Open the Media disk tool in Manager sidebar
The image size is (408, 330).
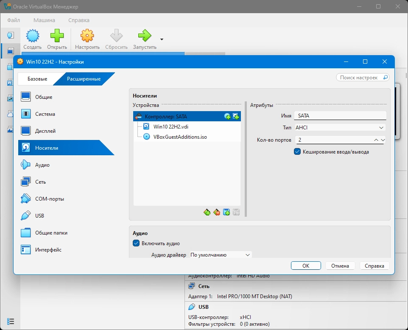click(x=10, y=83)
